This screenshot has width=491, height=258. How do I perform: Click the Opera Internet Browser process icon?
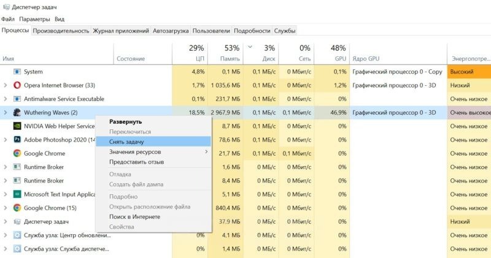click(x=17, y=85)
